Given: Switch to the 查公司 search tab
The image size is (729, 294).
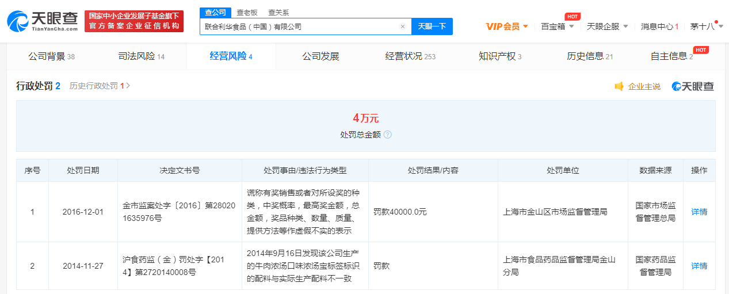Looking at the screenshot, I should (x=216, y=13).
